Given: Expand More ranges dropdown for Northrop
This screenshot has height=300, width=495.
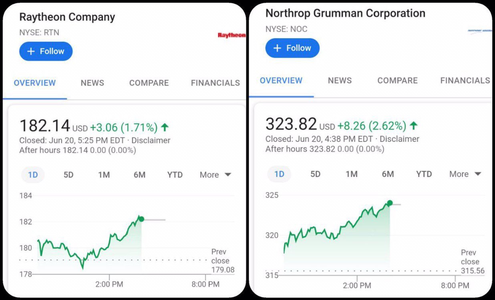Looking at the screenshot, I should [x=465, y=174].
